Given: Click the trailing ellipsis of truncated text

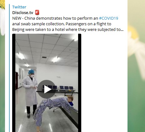Looking at the screenshot, I should [122, 30].
